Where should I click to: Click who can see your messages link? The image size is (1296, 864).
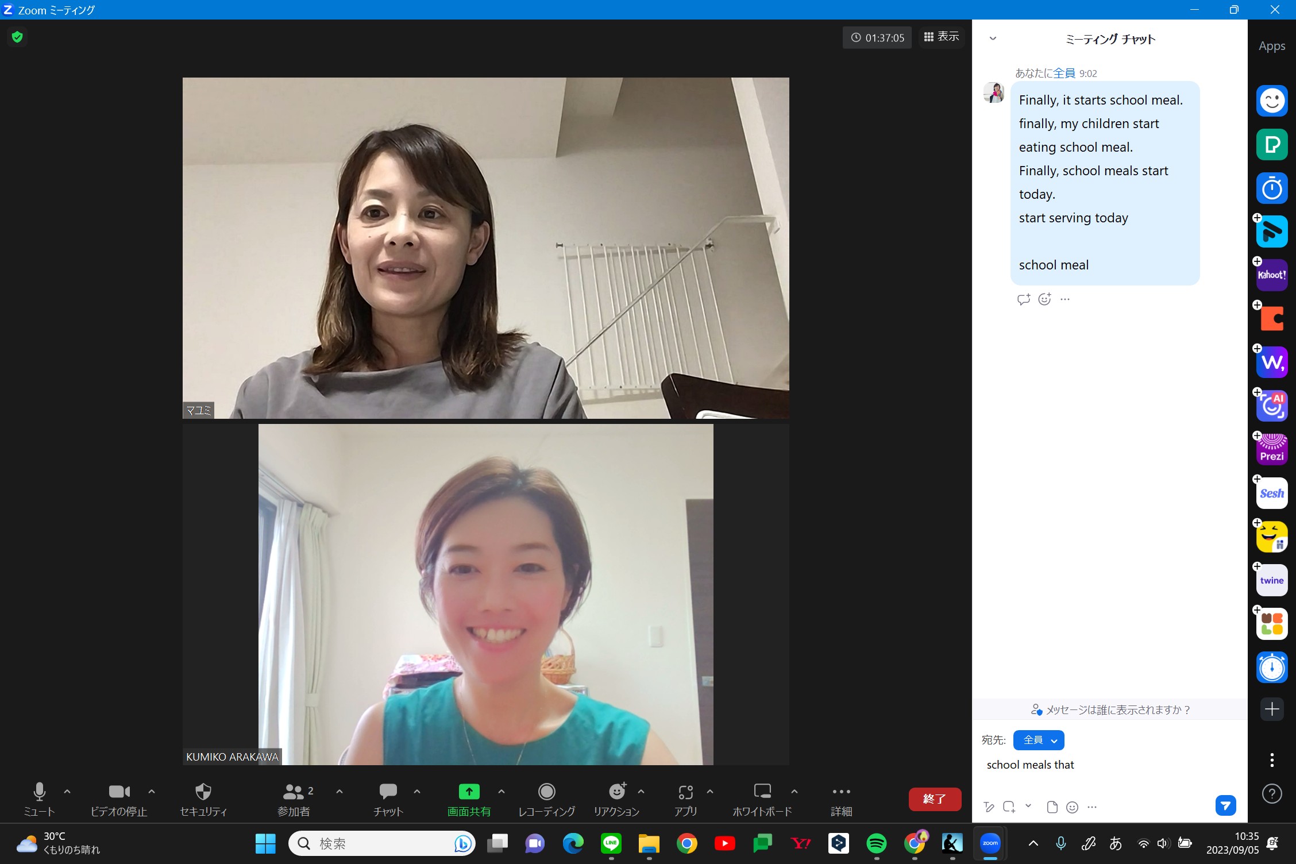click(1110, 709)
